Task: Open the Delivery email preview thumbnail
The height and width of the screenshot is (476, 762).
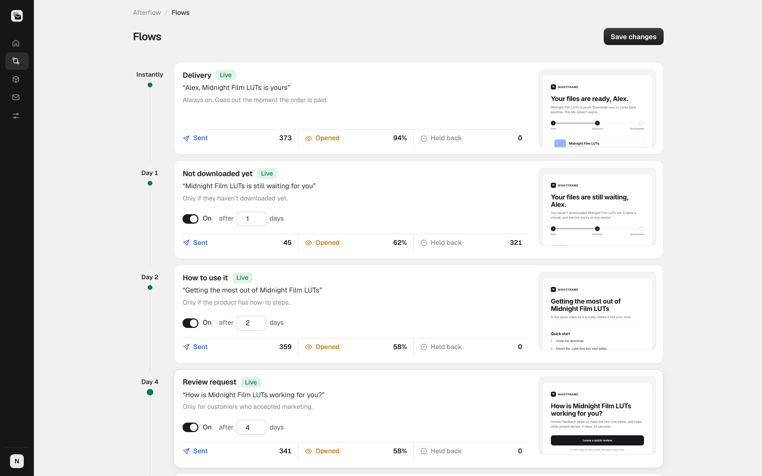Action: coord(597,108)
